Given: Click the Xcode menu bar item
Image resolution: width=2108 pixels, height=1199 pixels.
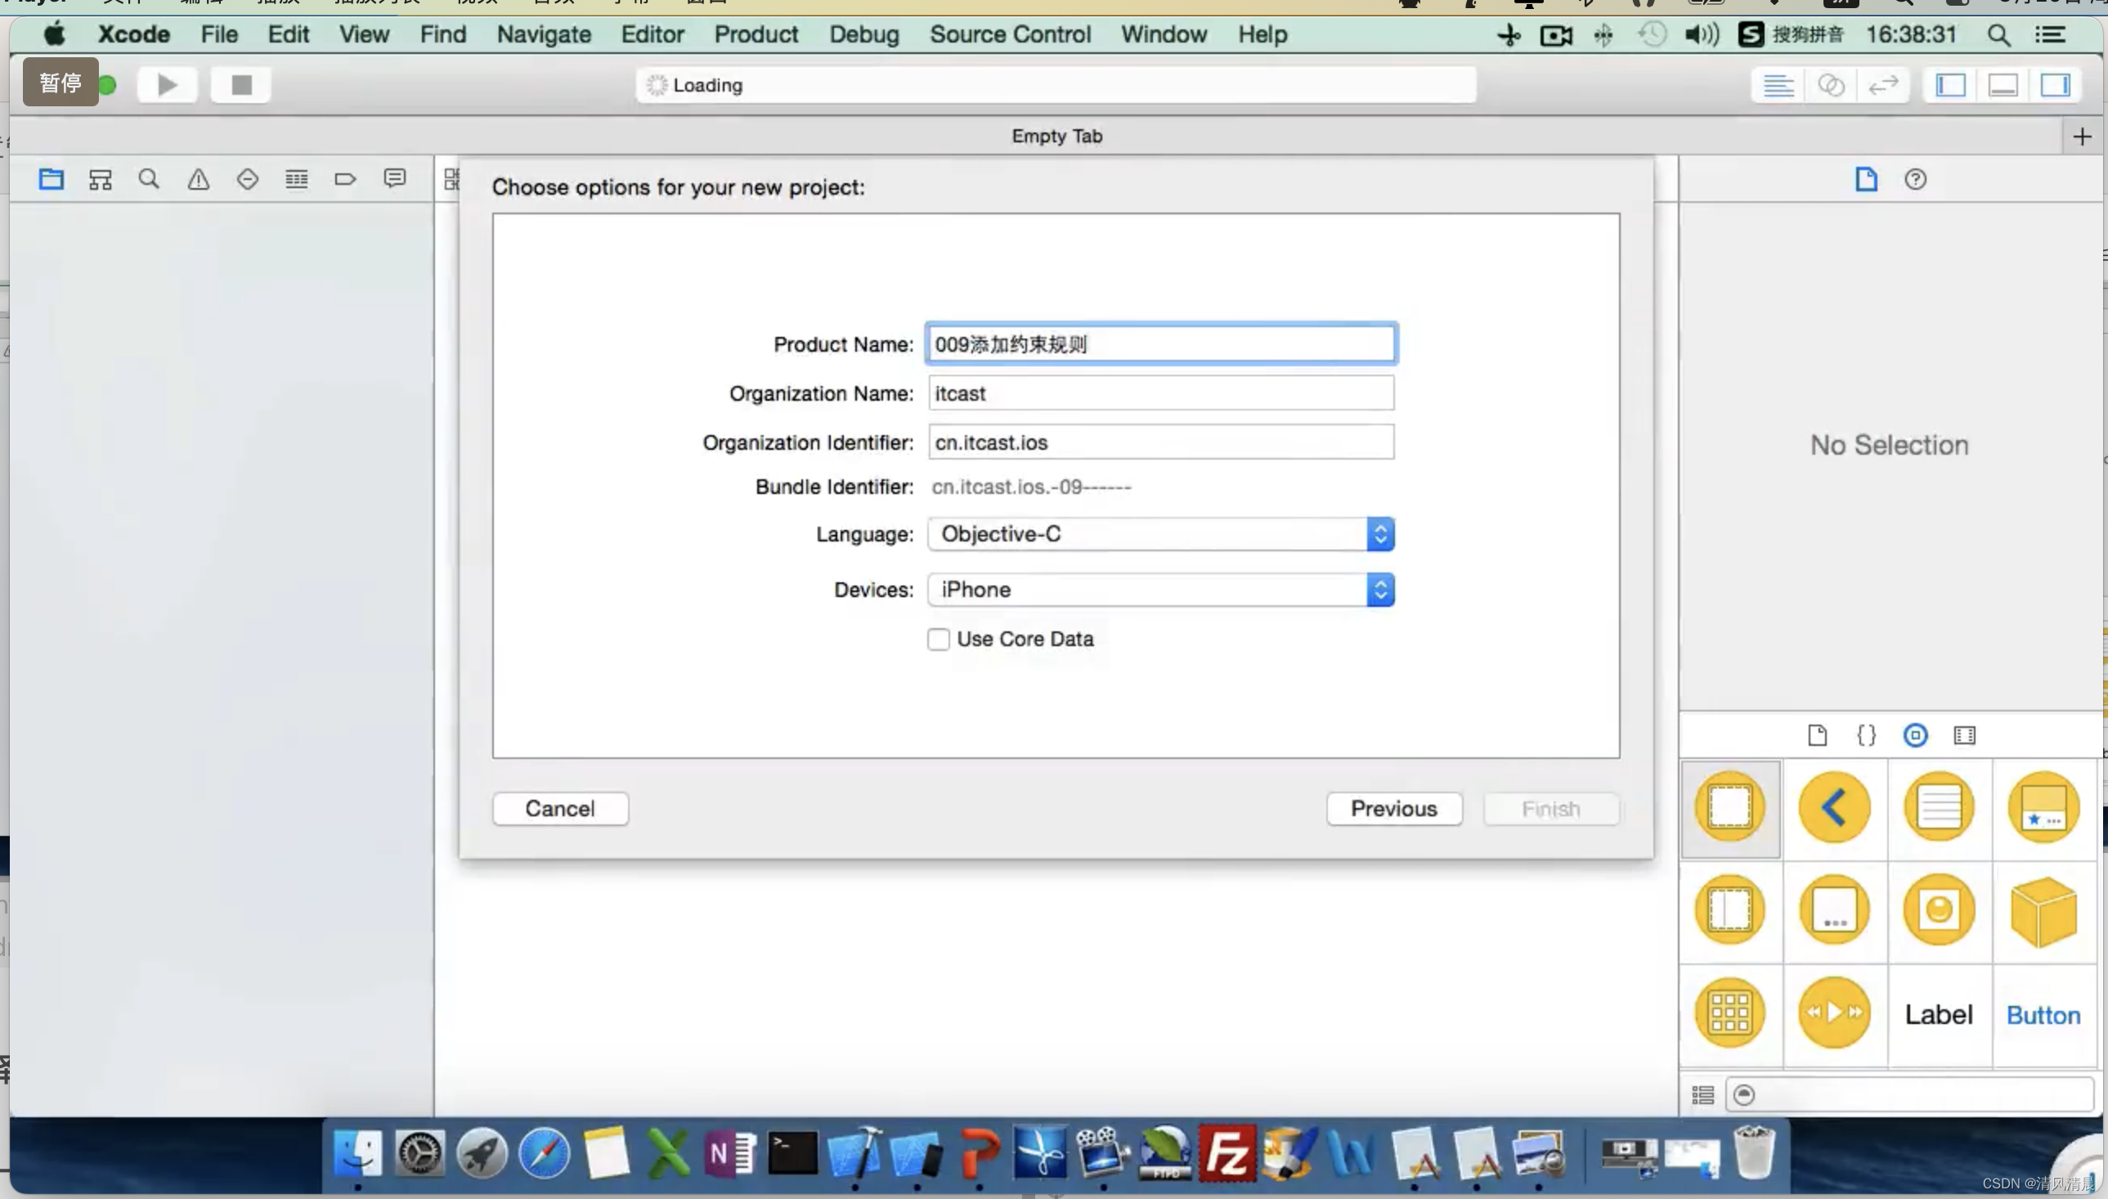Looking at the screenshot, I should coord(136,34).
